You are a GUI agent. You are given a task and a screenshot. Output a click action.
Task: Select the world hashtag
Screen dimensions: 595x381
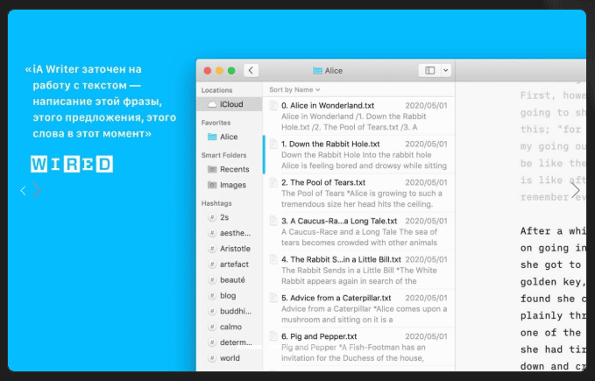tap(230, 358)
